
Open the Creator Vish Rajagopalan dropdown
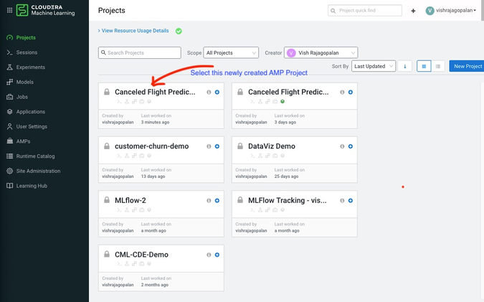(x=321, y=53)
